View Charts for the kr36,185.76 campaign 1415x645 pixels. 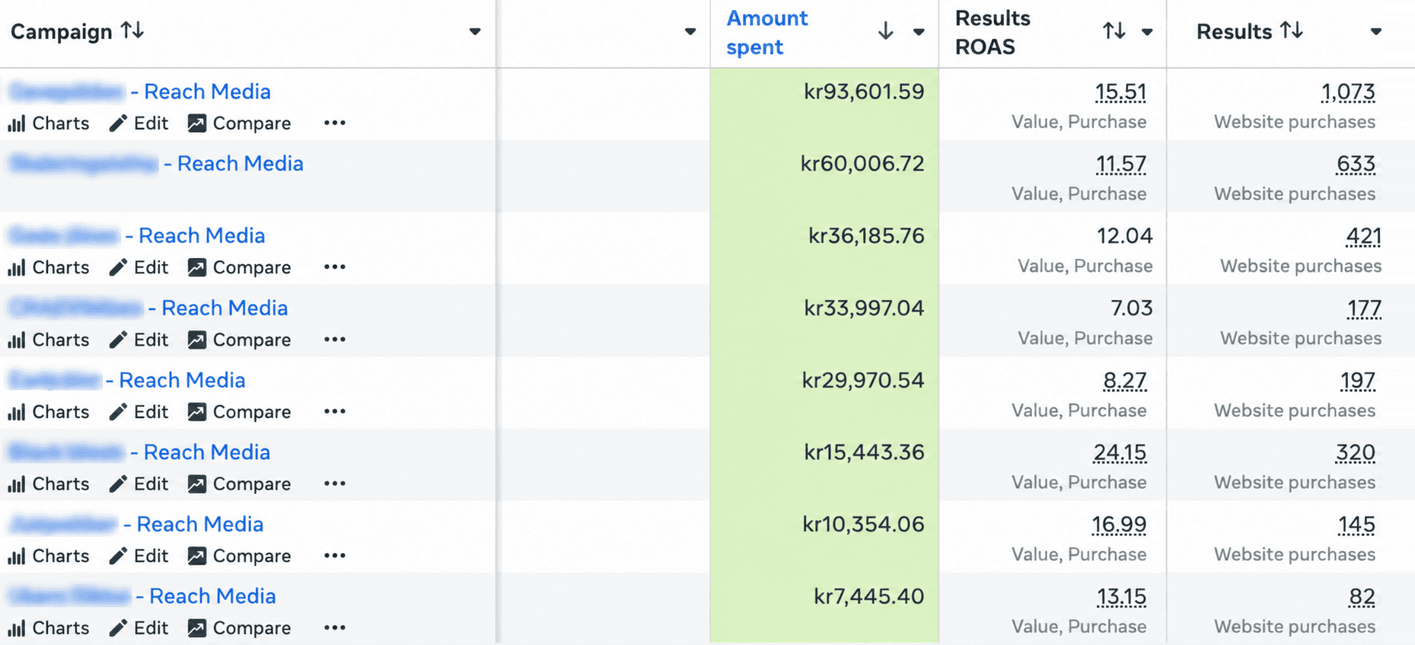click(49, 267)
